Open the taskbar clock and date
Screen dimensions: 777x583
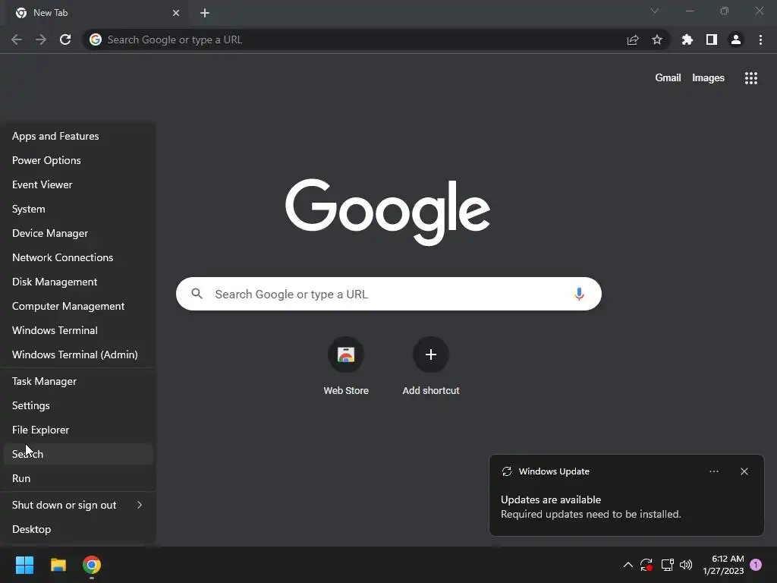tap(723, 565)
